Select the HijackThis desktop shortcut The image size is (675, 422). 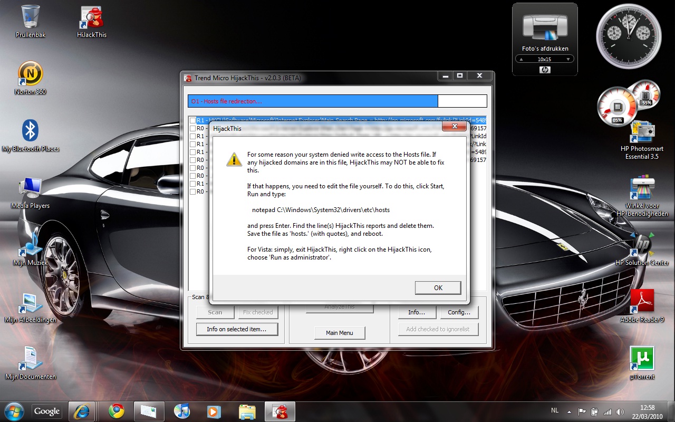[92, 21]
